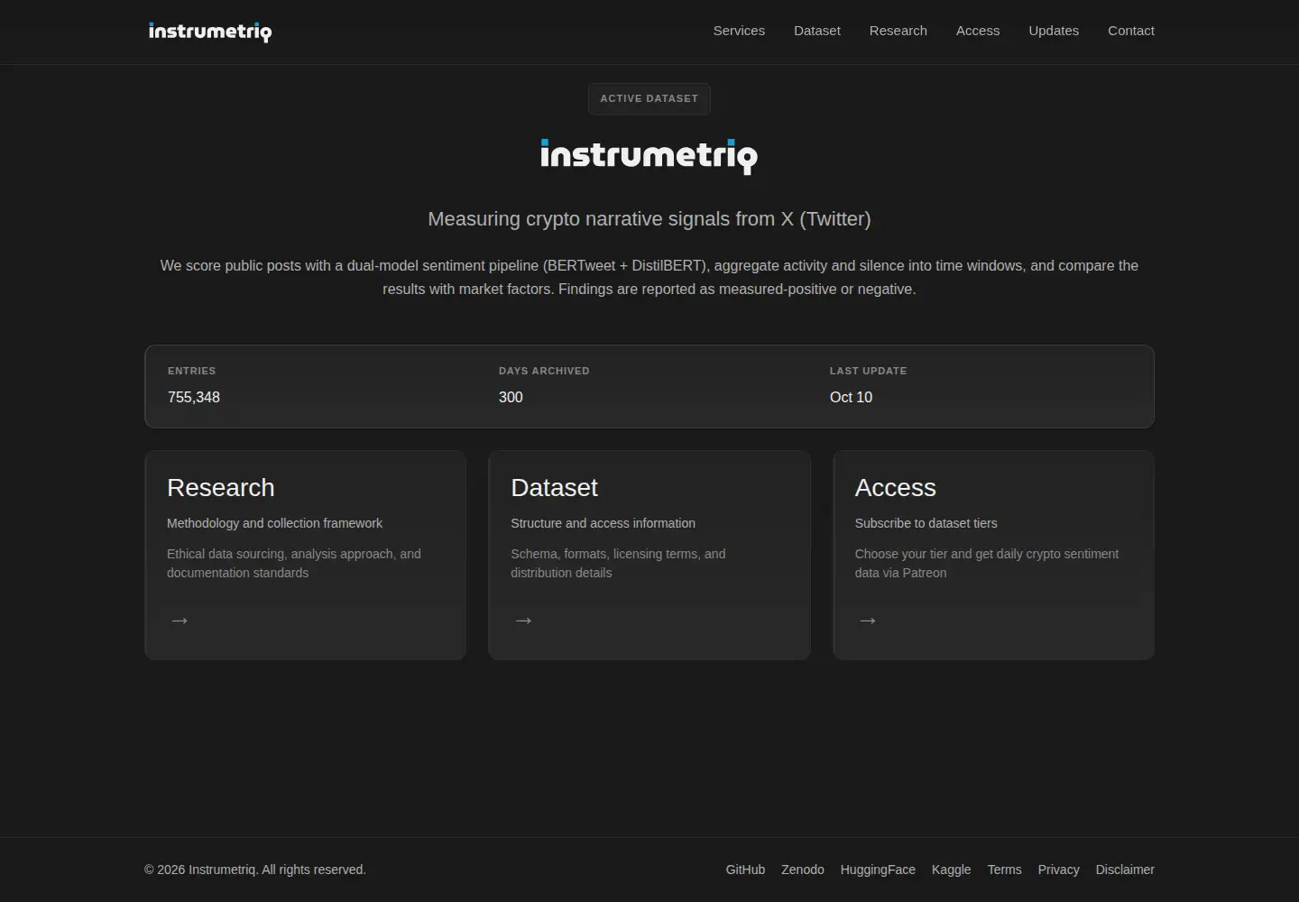The height and width of the screenshot is (902, 1299).
Task: Click the large Instrumetriq hero logo
Action: click(x=649, y=156)
